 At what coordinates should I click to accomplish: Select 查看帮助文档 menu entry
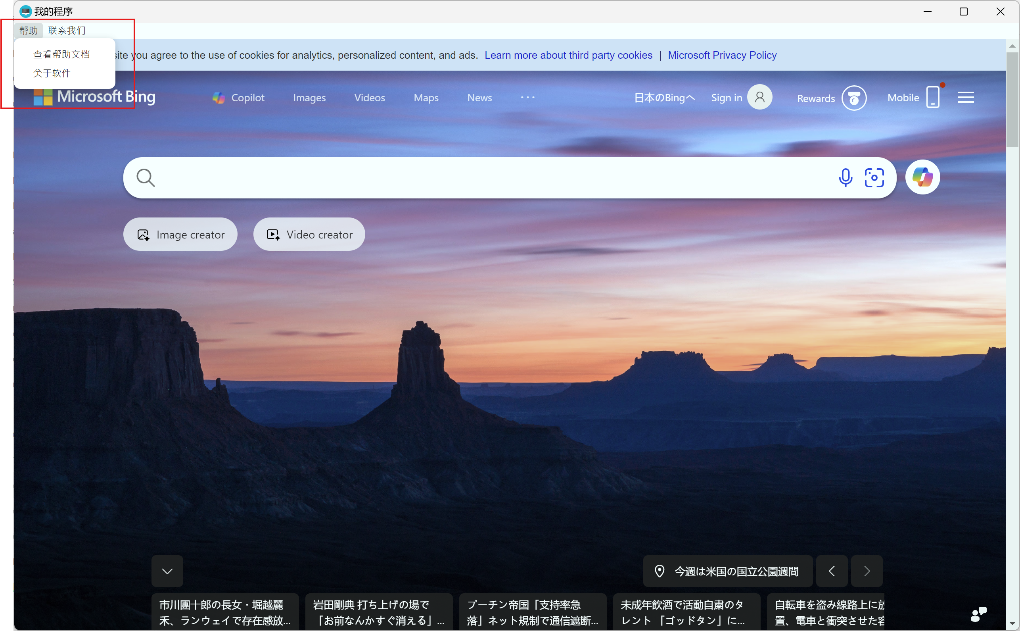pos(62,54)
